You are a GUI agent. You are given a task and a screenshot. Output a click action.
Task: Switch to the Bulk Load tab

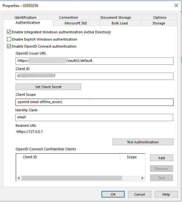120,23
